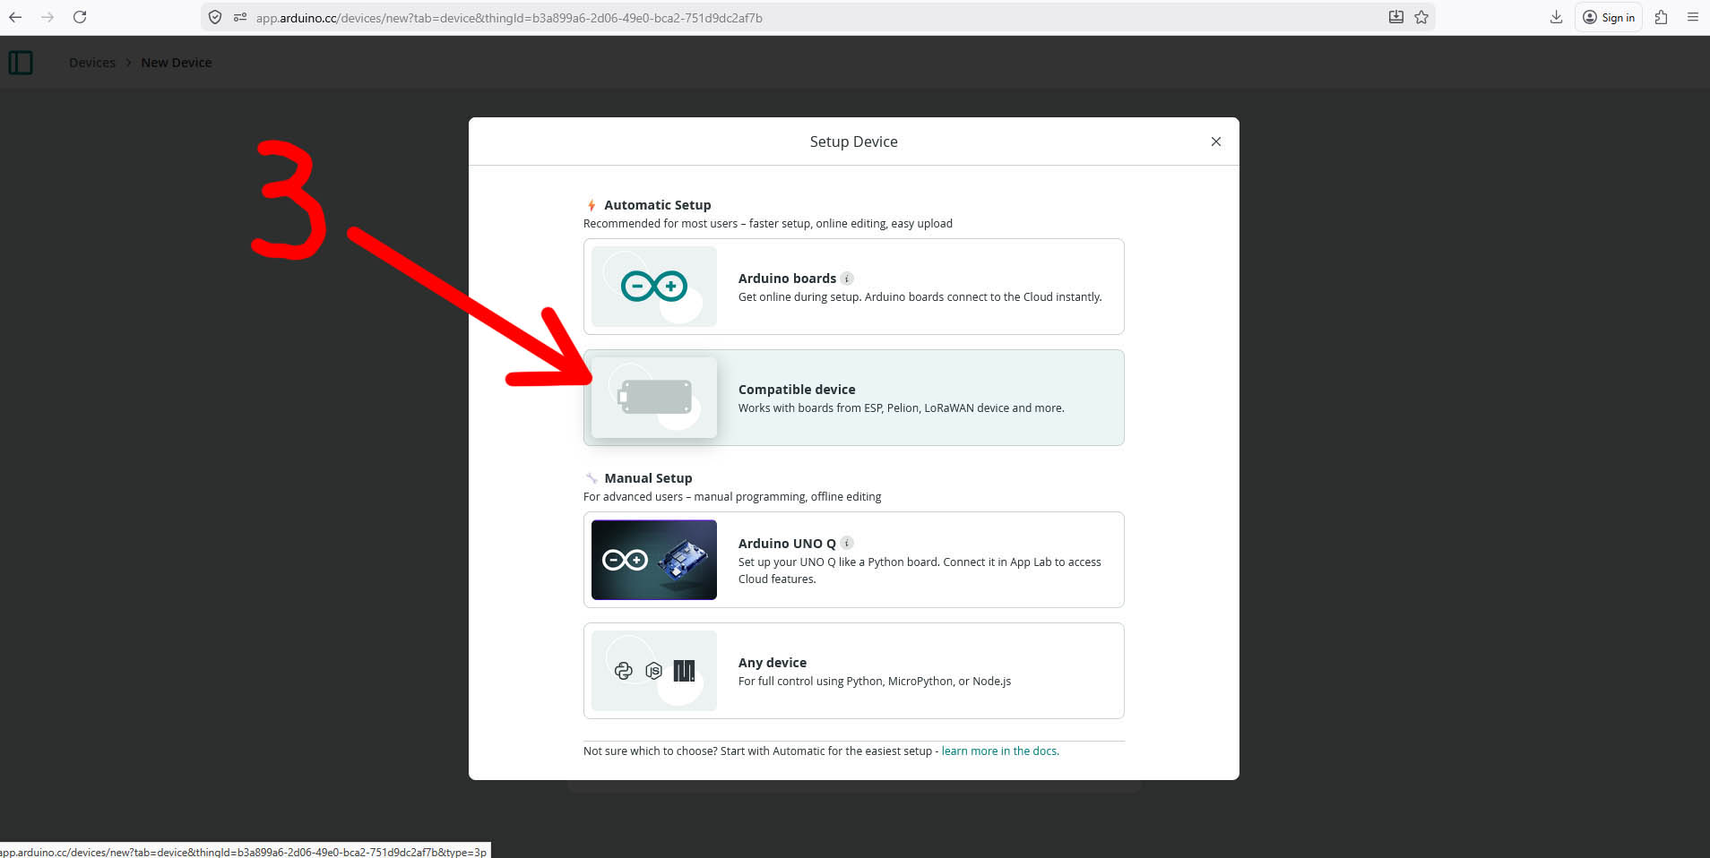Viewport: 1710px width, 858px height.
Task: Reload the page with the refresh icon
Action: tap(80, 17)
